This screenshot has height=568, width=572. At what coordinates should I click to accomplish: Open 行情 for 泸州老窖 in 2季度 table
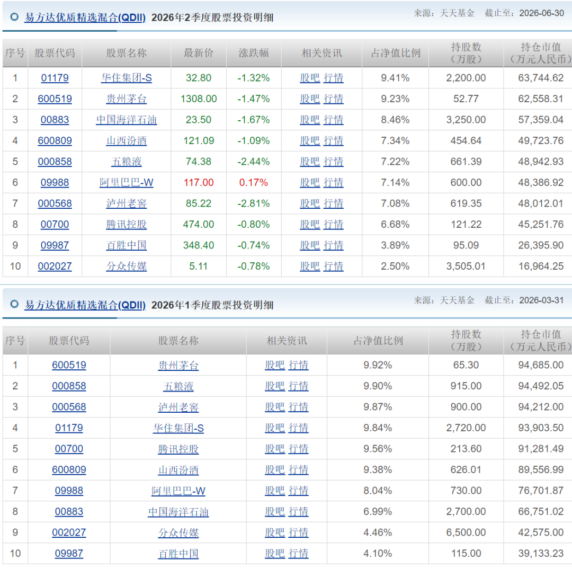click(334, 203)
